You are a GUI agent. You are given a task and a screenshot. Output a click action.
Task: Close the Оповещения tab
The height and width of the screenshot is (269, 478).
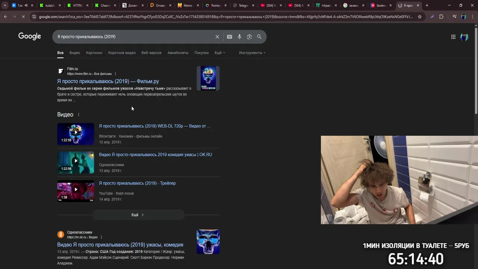click(x=170, y=6)
